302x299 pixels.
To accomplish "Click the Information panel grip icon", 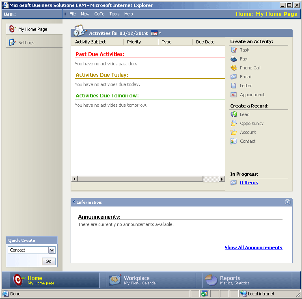I will 74,202.
